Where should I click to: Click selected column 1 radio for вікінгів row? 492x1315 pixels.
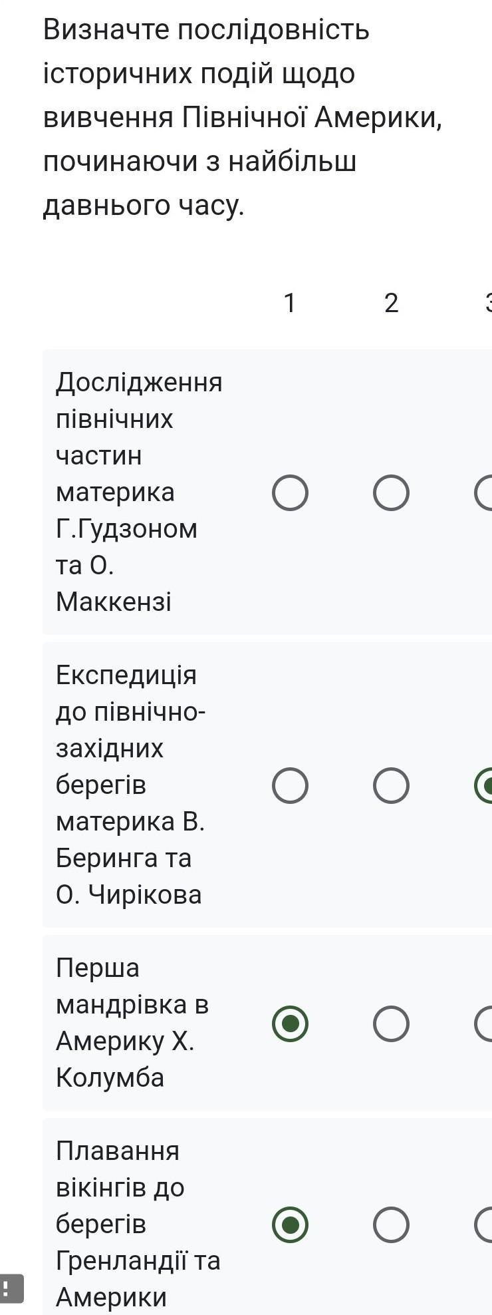coord(290,1224)
